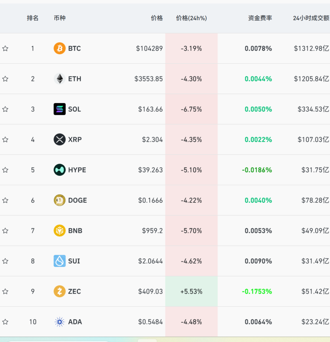The height and width of the screenshot is (342, 330).
Task: Sort by 价格(24h%) column header
Action: pos(191,18)
